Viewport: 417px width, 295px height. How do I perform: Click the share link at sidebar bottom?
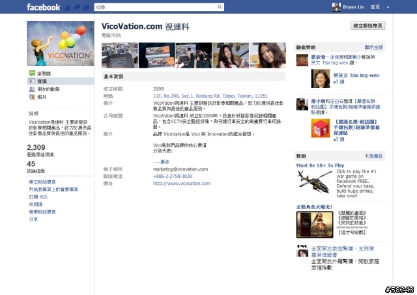coord(33,219)
